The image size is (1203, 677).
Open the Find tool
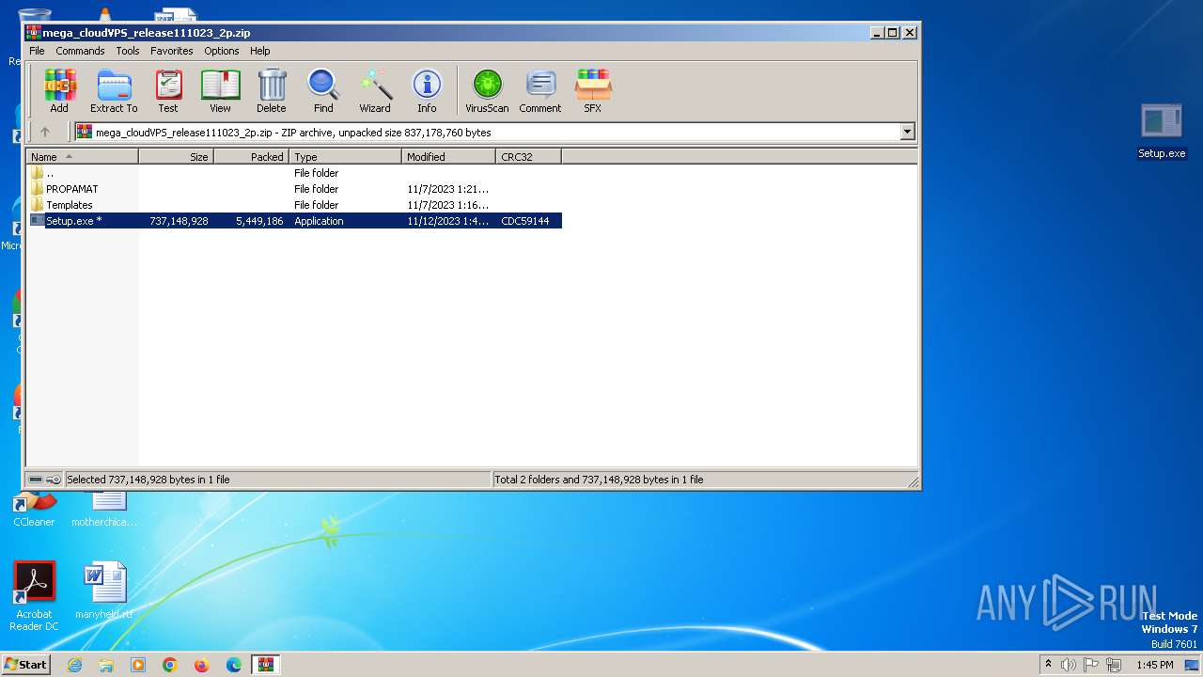pyautogui.click(x=323, y=91)
